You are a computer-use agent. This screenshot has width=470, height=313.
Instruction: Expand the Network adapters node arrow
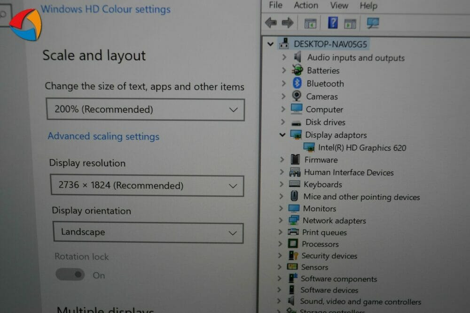coord(281,220)
